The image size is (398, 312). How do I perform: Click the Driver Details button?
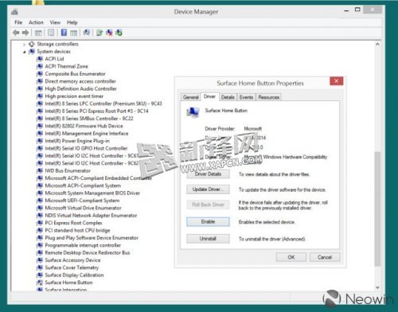point(208,174)
